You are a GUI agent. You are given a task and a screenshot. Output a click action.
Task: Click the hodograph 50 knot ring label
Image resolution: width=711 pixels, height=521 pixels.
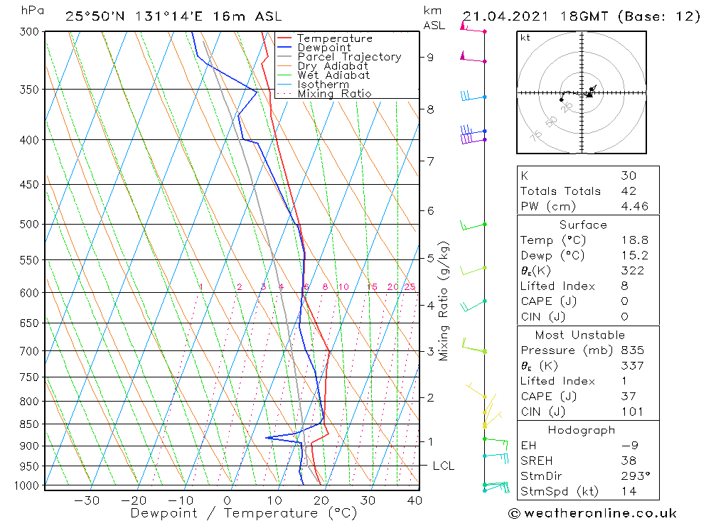(551, 122)
